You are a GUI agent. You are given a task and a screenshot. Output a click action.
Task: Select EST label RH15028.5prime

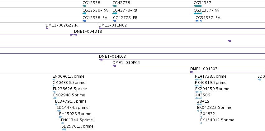click(75, 114)
